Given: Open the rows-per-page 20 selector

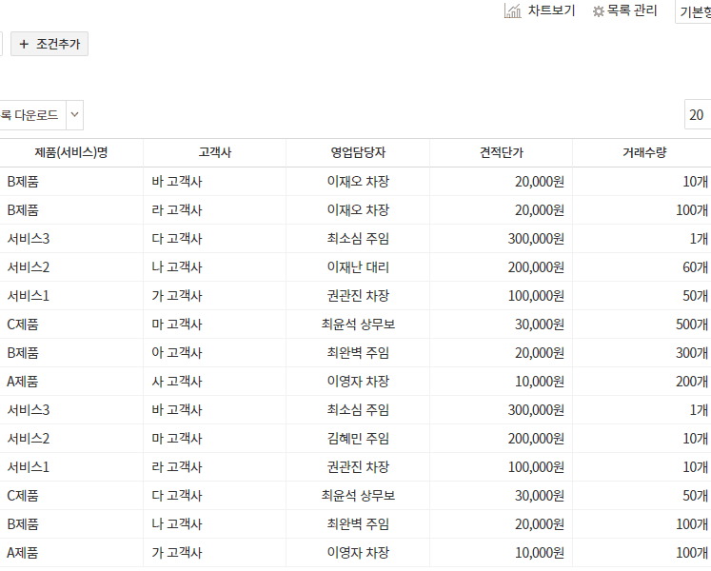Looking at the screenshot, I should point(698,115).
